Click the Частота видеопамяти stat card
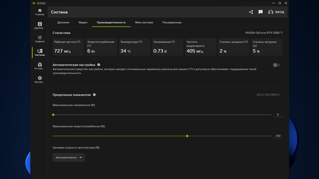The image size is (319, 179). (201, 47)
